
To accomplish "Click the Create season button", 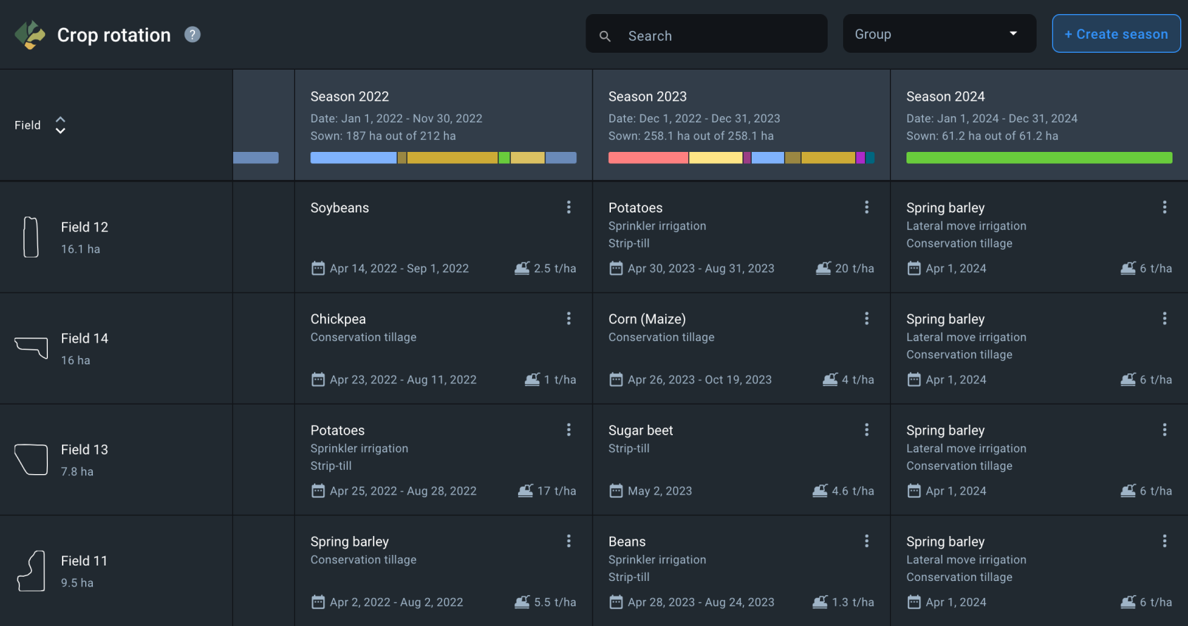I will click(1116, 34).
